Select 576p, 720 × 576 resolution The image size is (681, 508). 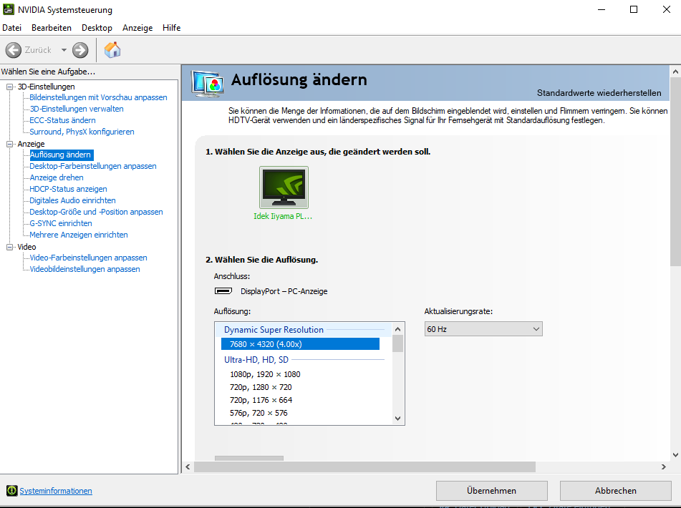259,413
